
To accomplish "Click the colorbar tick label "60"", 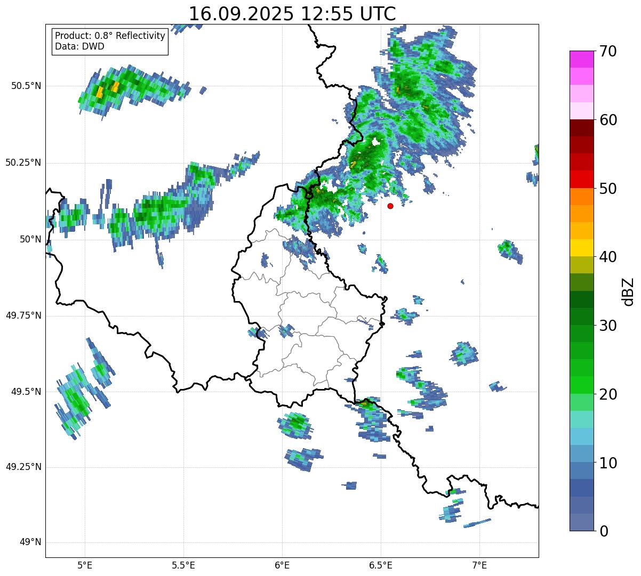I will (608, 120).
